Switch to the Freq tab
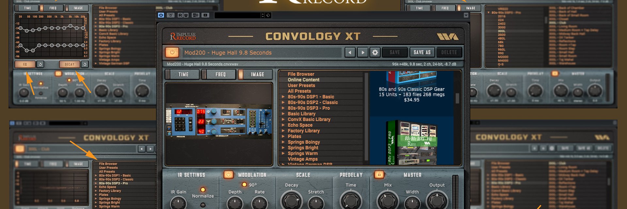Viewport: 627px width, 209px height. [219, 74]
